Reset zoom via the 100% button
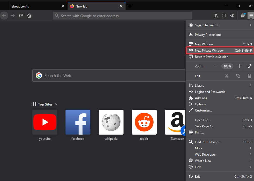Image resolution: width=254 pixels, height=181 pixels. [227, 66]
